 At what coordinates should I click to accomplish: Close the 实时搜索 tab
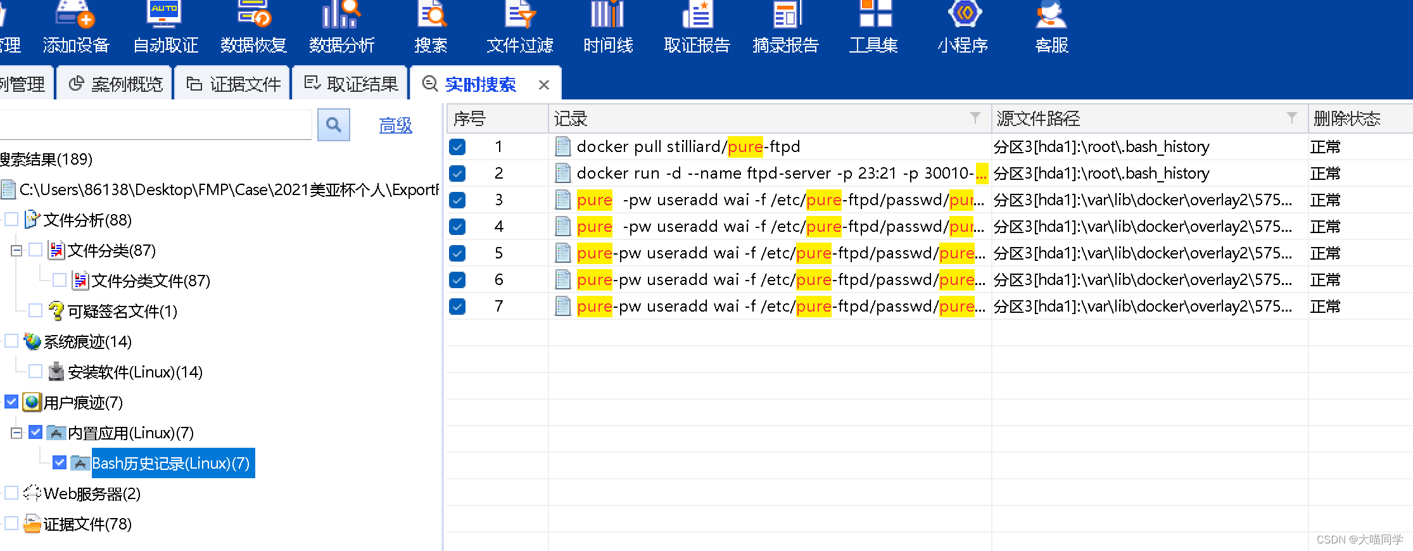coord(543,85)
